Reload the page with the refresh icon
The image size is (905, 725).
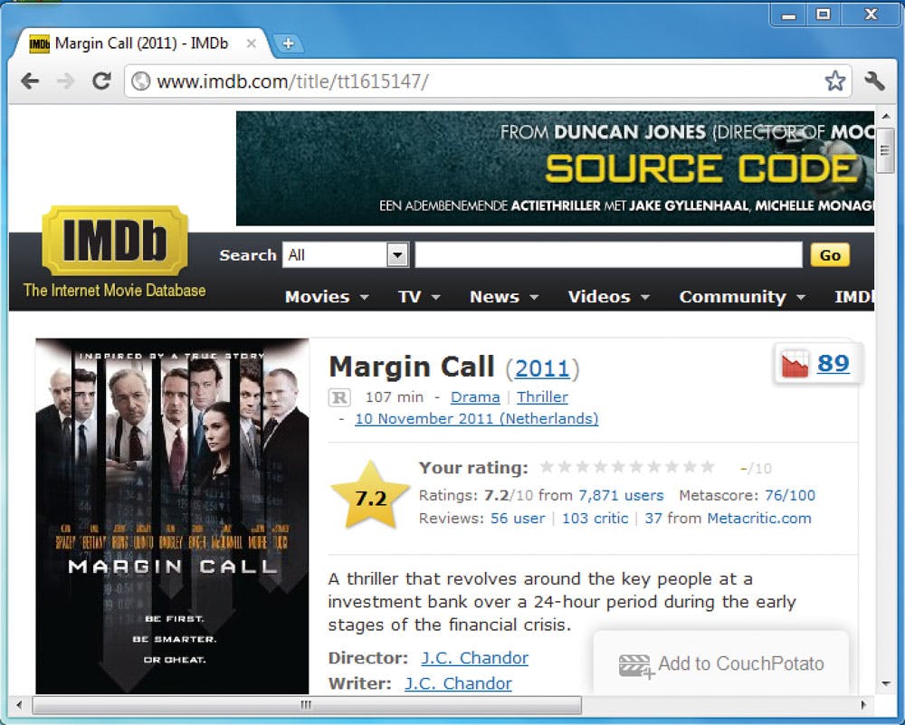tap(101, 81)
